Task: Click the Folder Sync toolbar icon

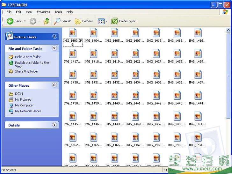Action: pyautogui.click(x=114, y=21)
